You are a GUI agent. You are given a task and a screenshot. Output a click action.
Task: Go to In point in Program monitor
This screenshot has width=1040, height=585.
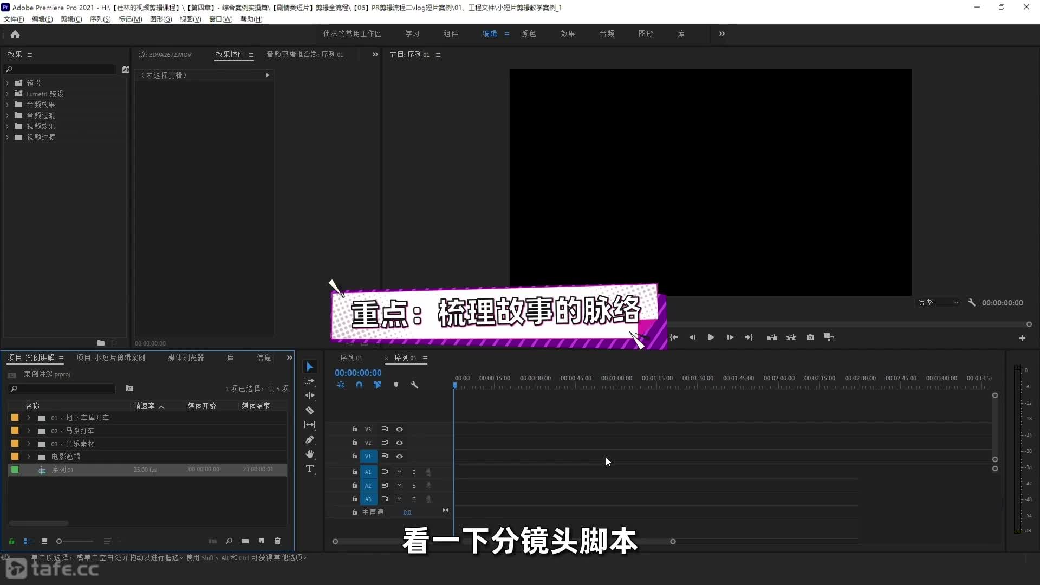(x=674, y=337)
